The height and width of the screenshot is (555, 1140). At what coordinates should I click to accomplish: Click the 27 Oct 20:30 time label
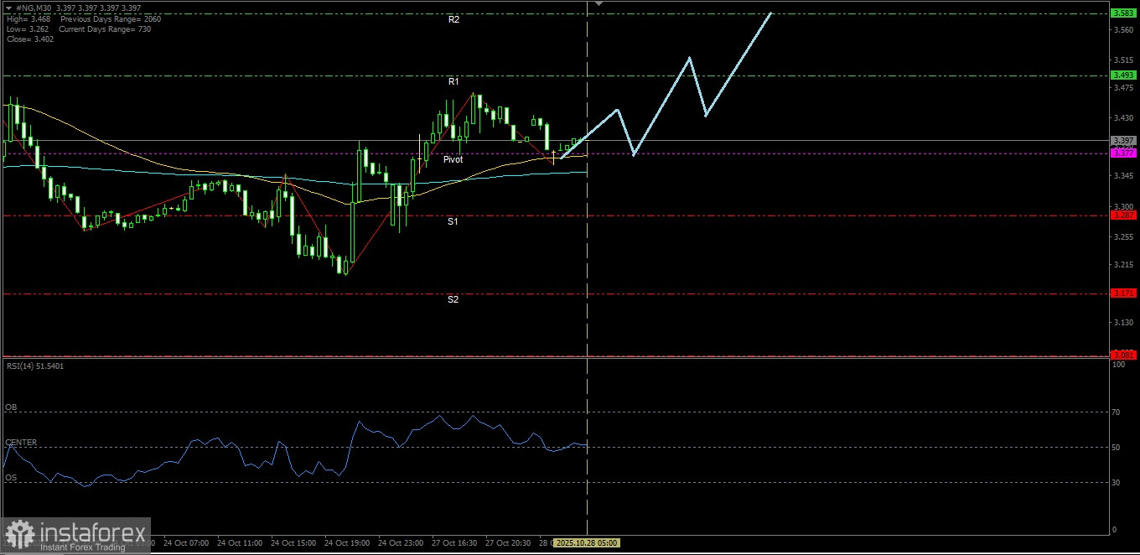pos(510,543)
